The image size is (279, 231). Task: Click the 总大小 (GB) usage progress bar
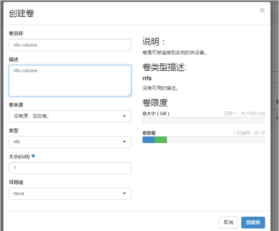pos(204,120)
